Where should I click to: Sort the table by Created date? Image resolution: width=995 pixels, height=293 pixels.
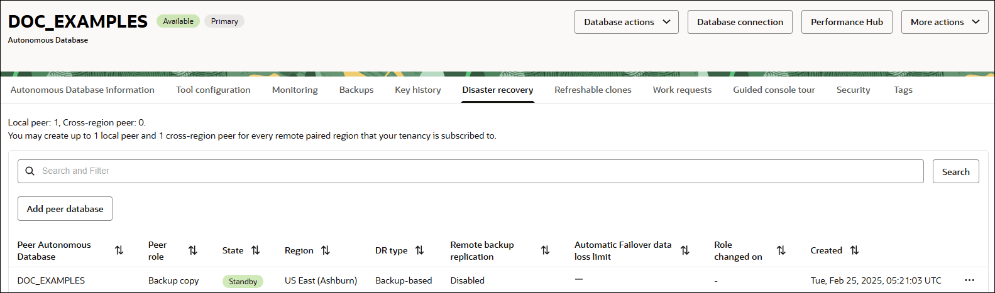854,250
